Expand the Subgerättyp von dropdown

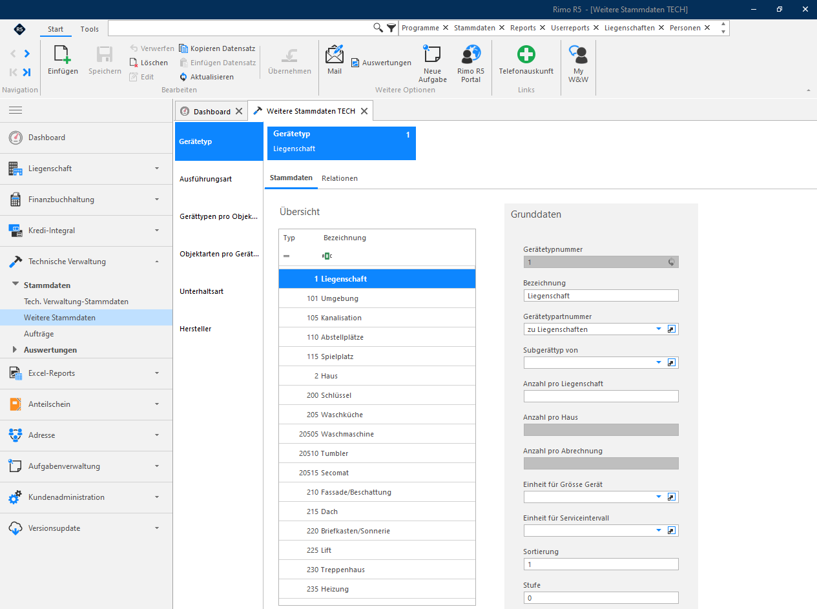pyautogui.click(x=659, y=363)
